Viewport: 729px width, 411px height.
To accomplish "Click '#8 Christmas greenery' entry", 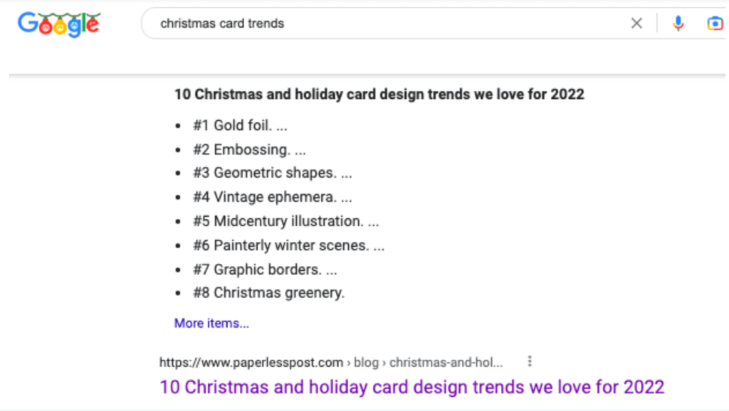I will (x=268, y=292).
